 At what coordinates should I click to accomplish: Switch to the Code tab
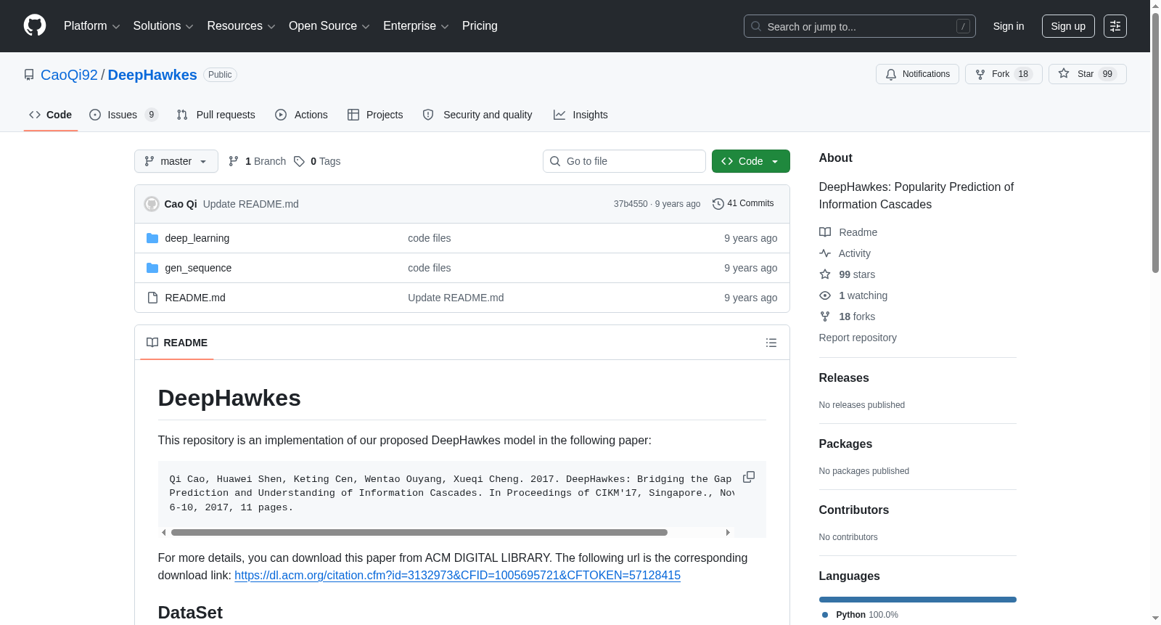pyautogui.click(x=51, y=115)
